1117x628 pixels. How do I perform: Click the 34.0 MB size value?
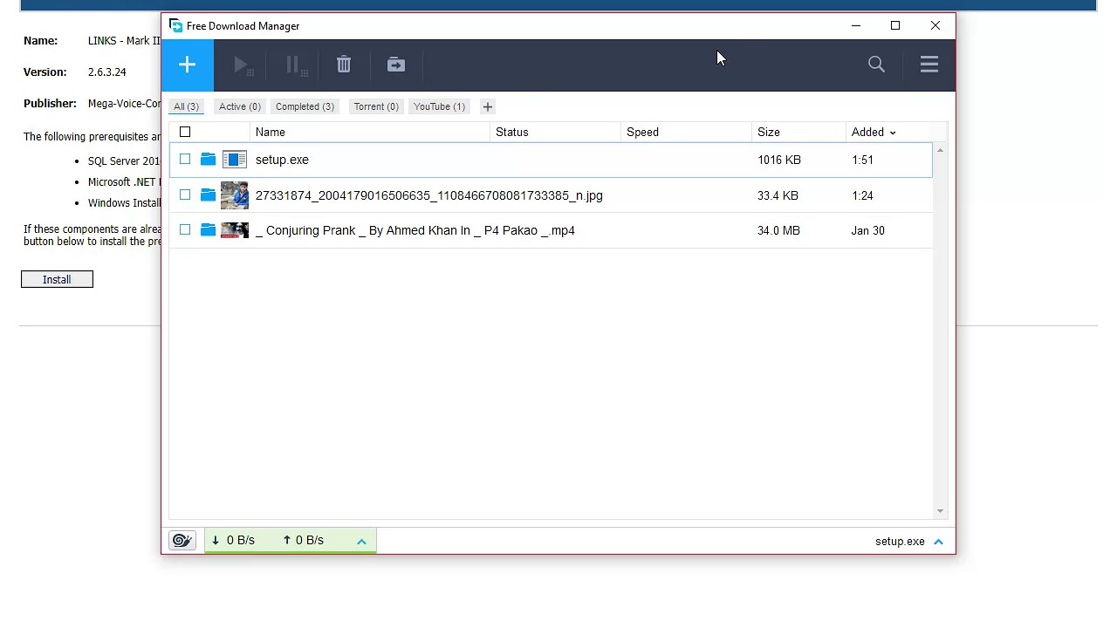coord(778,230)
